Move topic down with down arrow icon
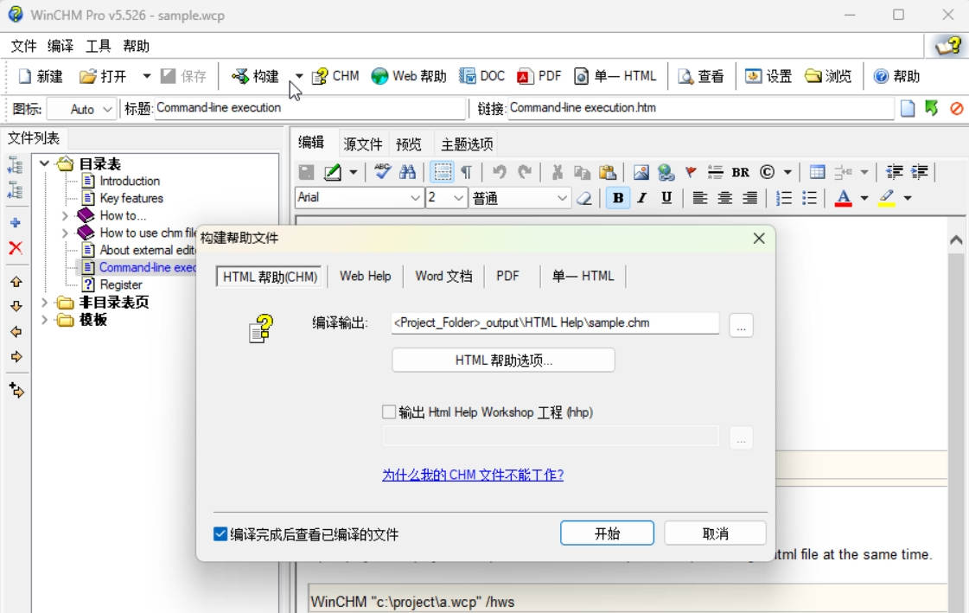Viewport: 969px width, 613px height. point(16,306)
